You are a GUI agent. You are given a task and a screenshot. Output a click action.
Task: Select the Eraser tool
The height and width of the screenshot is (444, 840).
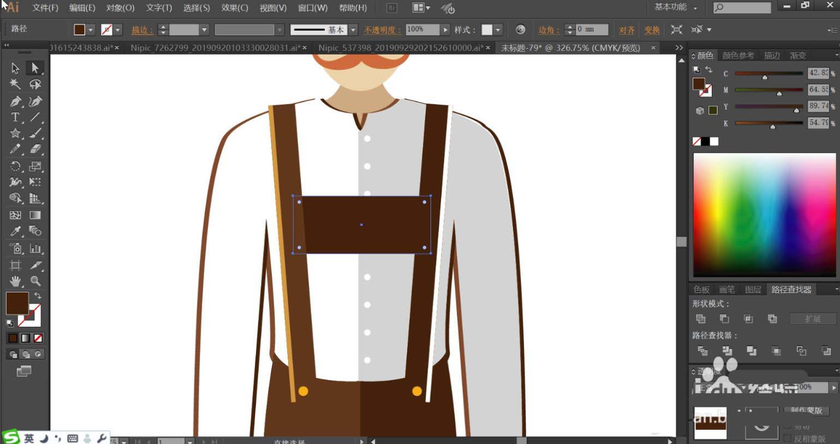coord(35,149)
